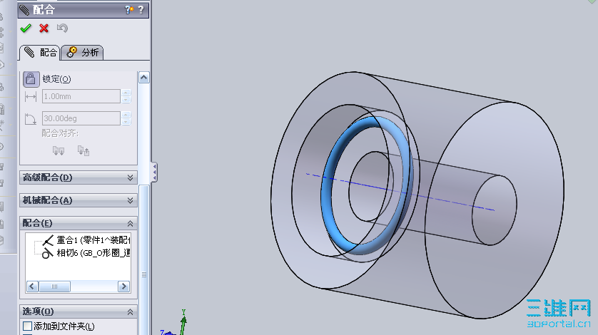Switch to the 配合 tab
Viewport: 598px width, 335px height.
pyautogui.click(x=40, y=52)
